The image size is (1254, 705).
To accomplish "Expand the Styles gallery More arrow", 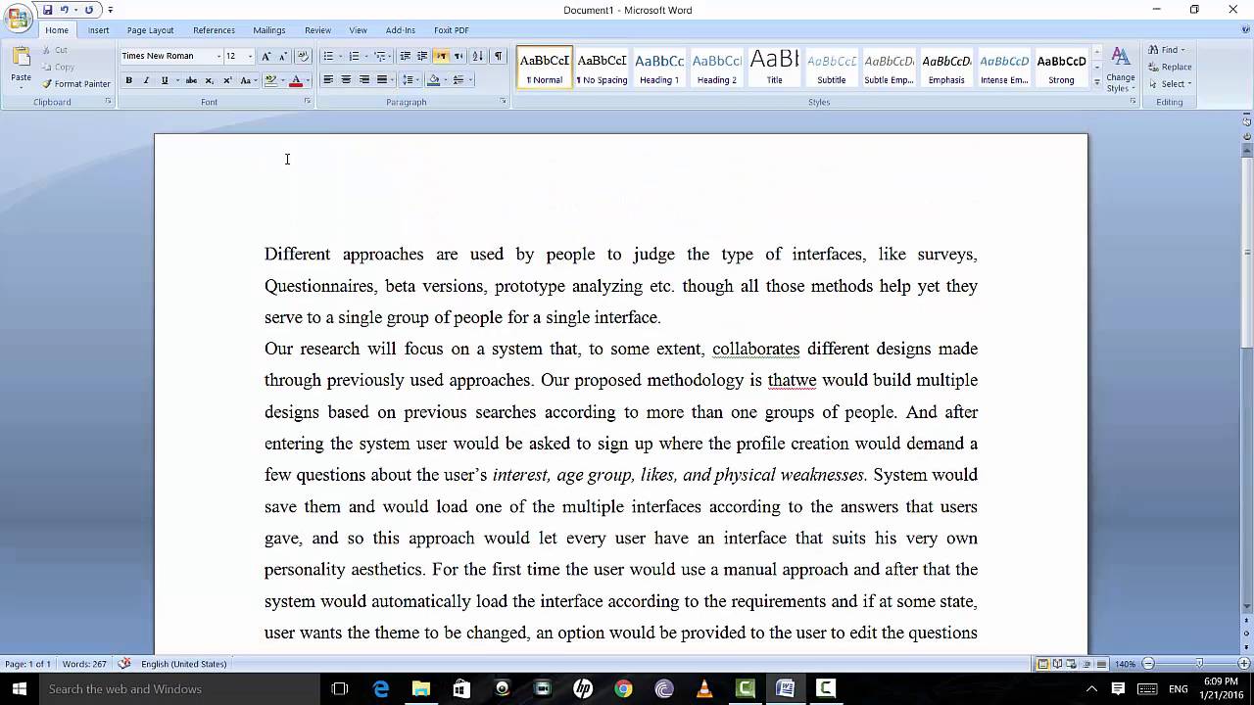I will coord(1096,83).
